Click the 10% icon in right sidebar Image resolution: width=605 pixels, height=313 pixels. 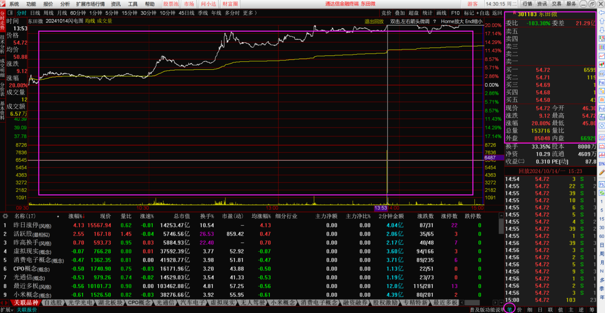pyautogui.click(x=602, y=163)
